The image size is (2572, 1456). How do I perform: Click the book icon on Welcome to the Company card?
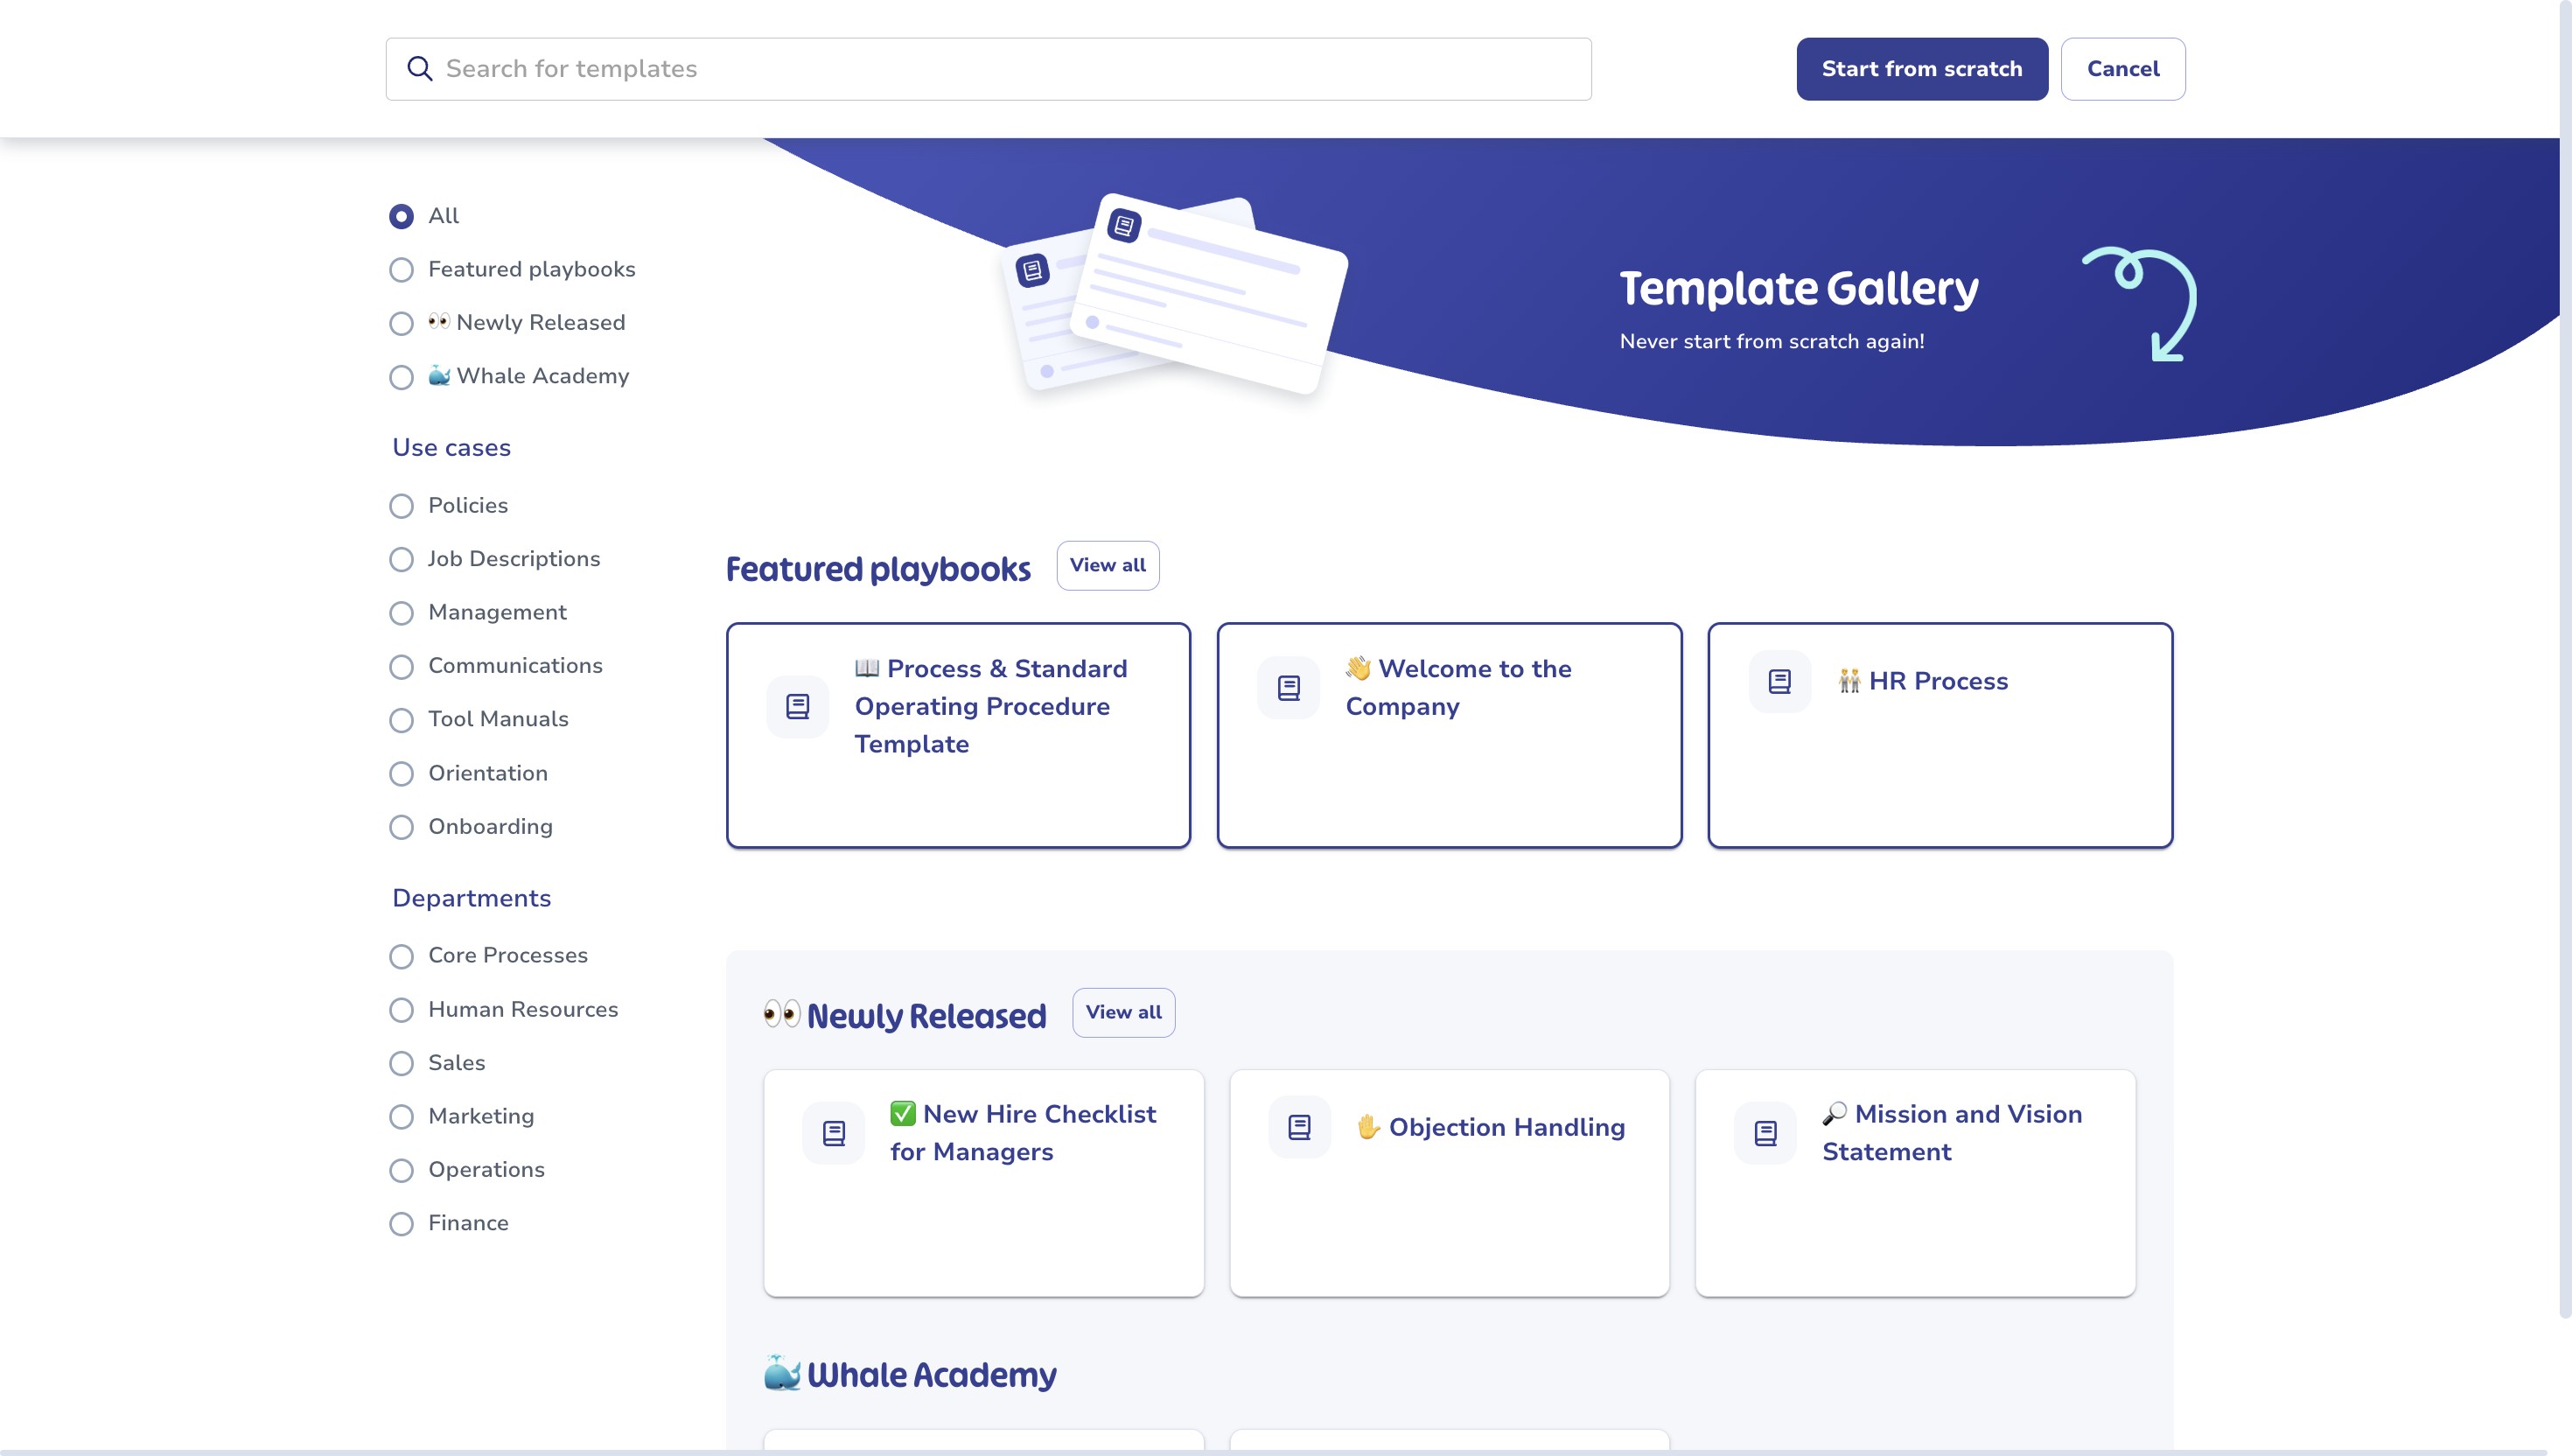tap(1288, 687)
